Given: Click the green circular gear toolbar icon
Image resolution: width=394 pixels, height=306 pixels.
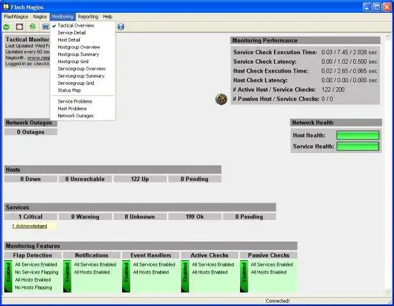Looking at the screenshot, I should (33, 27).
